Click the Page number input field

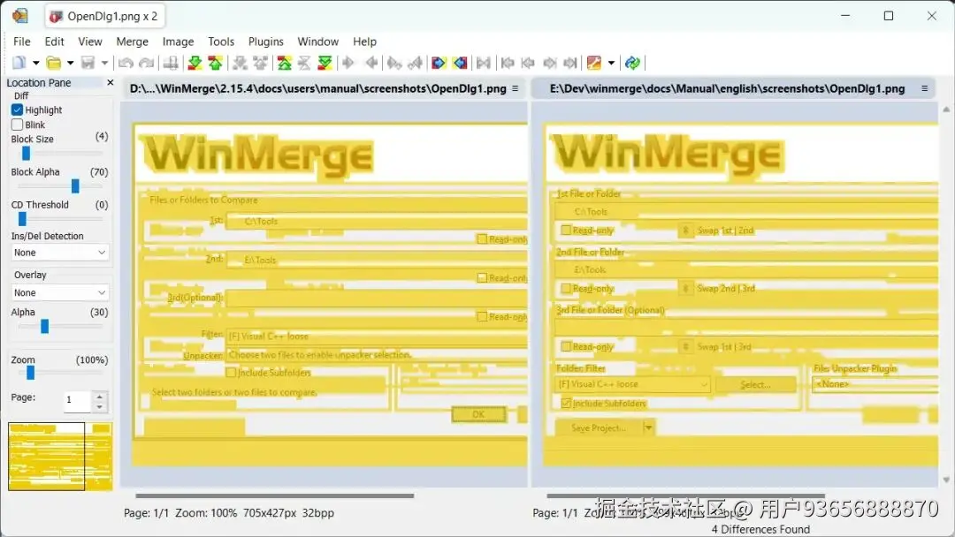77,400
